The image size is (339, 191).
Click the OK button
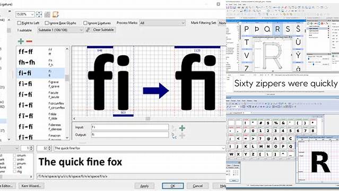173,186
